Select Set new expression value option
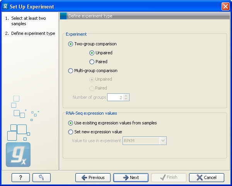232x186 pixels. point(70,132)
